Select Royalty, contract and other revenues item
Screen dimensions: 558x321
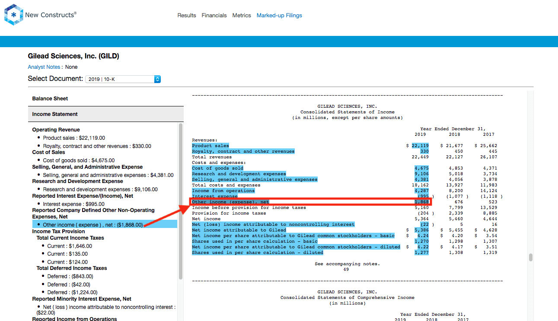[x=97, y=146]
